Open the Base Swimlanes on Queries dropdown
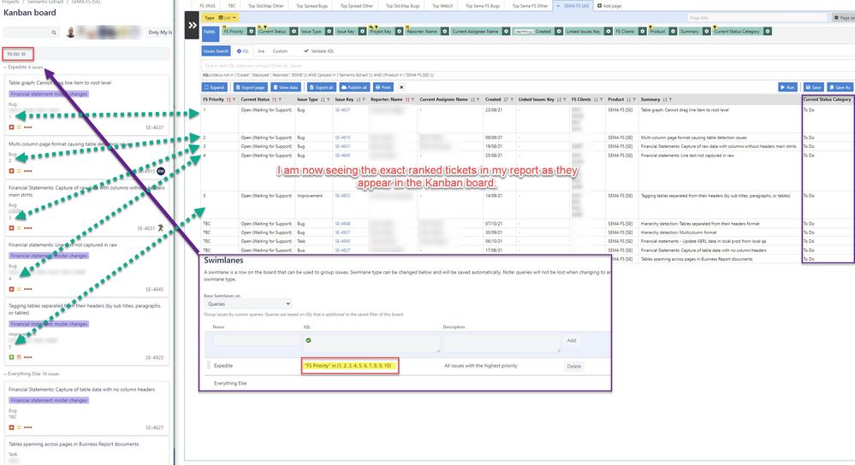 pos(247,303)
